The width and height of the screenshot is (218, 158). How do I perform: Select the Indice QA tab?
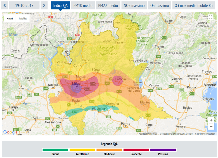[60, 6]
